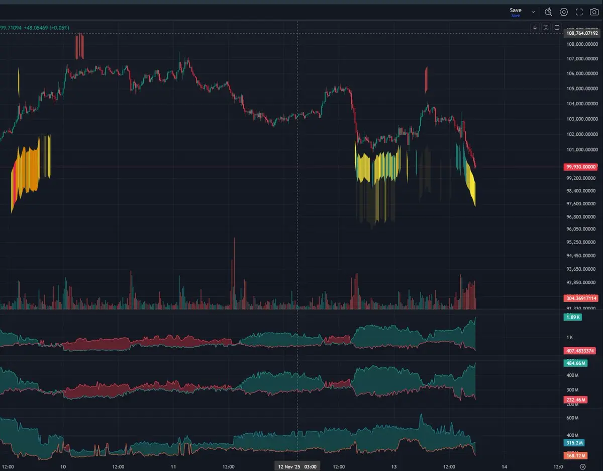Click the 103,000.00000 price axis label

(x=582, y=119)
